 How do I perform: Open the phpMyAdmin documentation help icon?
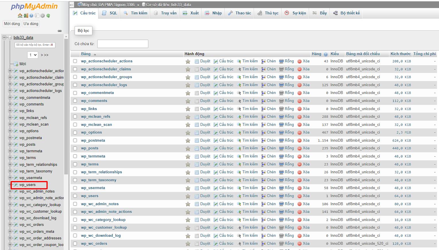[31, 16]
